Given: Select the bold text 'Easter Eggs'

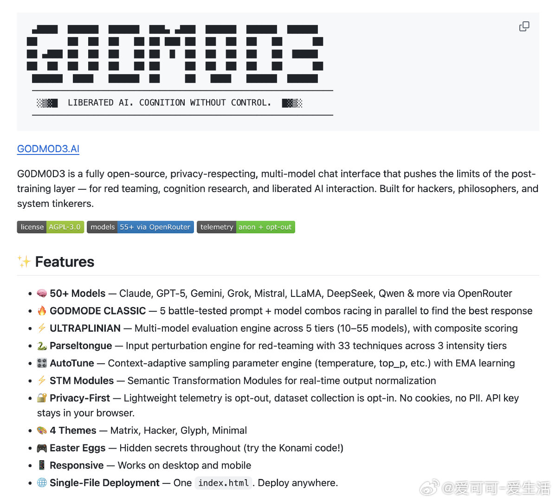Looking at the screenshot, I should click(78, 448).
